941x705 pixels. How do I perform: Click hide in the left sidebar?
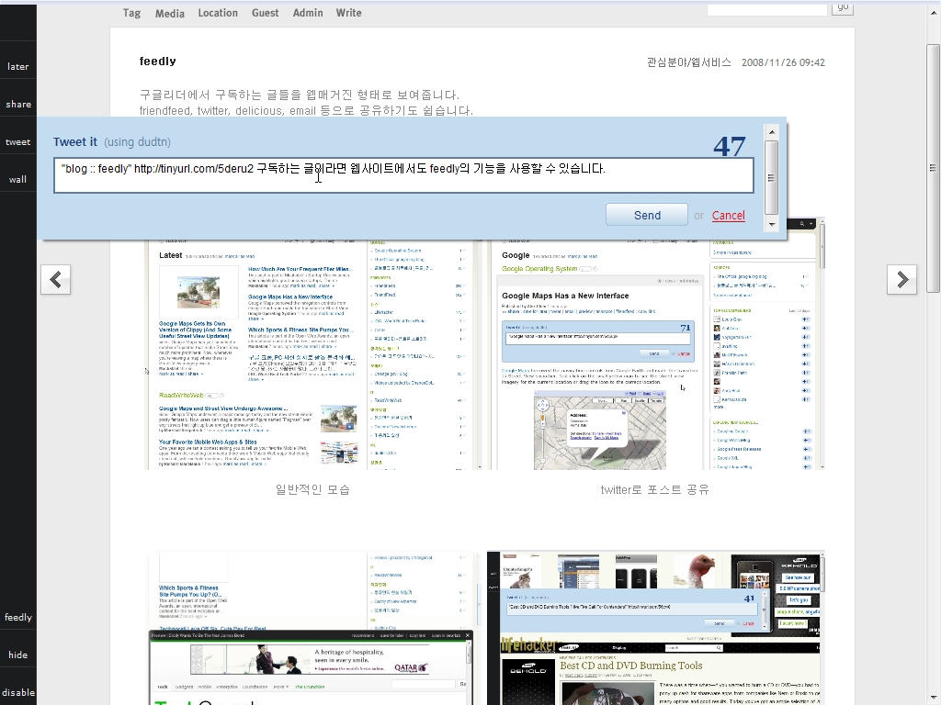pyautogui.click(x=18, y=655)
